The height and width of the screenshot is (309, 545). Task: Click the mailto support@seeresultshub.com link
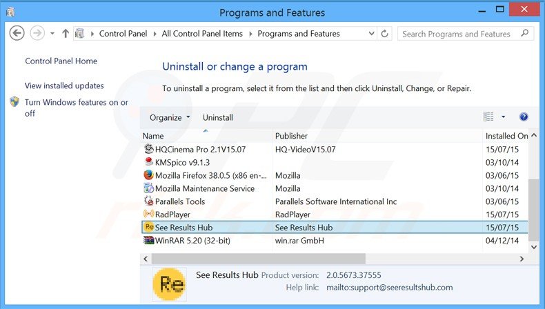pos(390,288)
